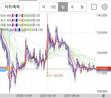This screenshot has height=98, width=111.
Task: Click the 단순 MA legend label
Action: [x=6, y=16]
